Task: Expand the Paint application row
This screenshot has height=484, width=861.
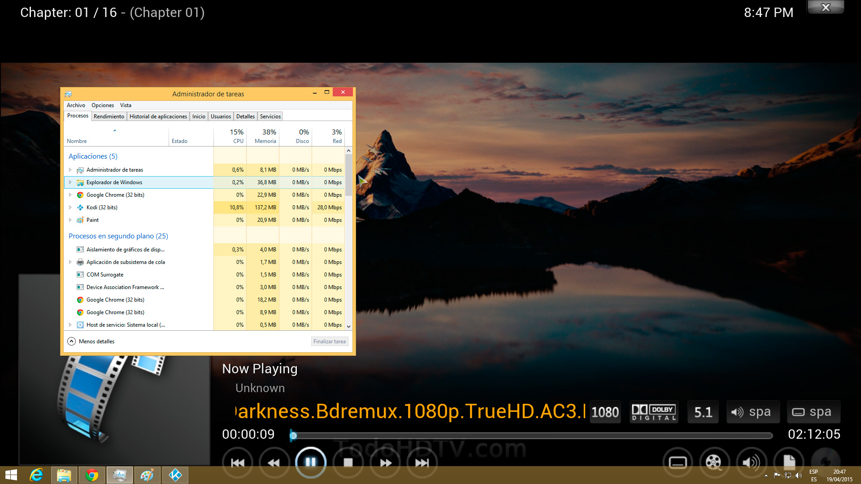Action: 70,220
